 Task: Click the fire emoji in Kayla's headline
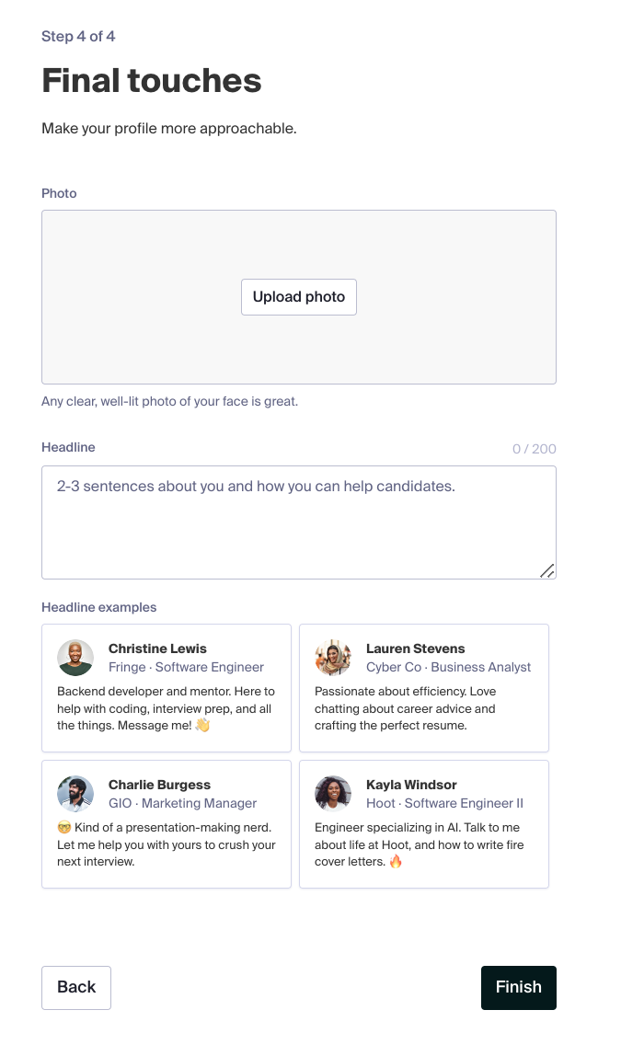[x=396, y=861]
